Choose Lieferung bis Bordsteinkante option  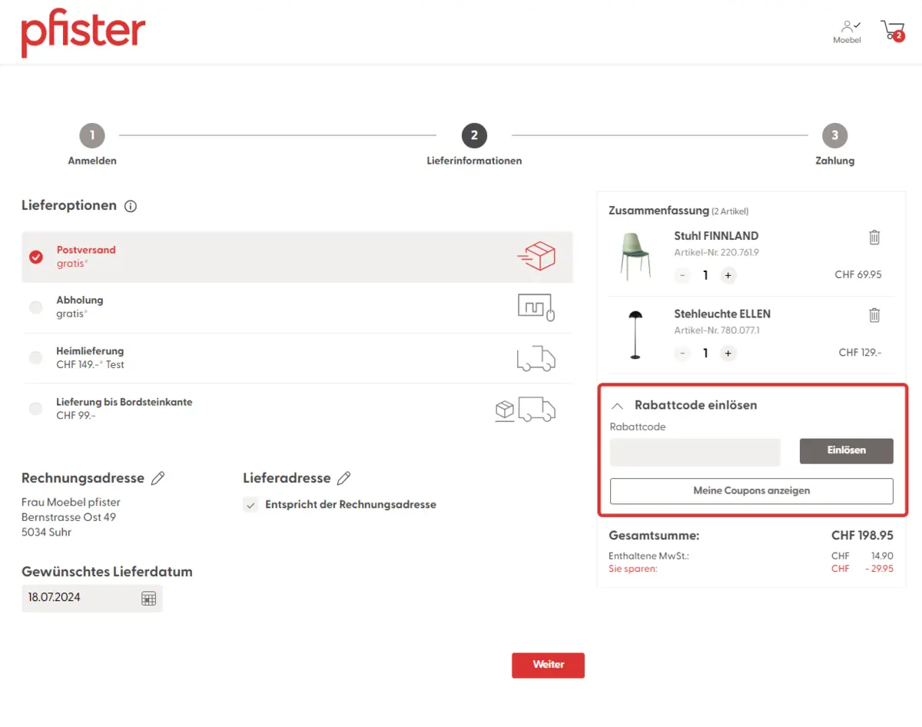point(36,409)
